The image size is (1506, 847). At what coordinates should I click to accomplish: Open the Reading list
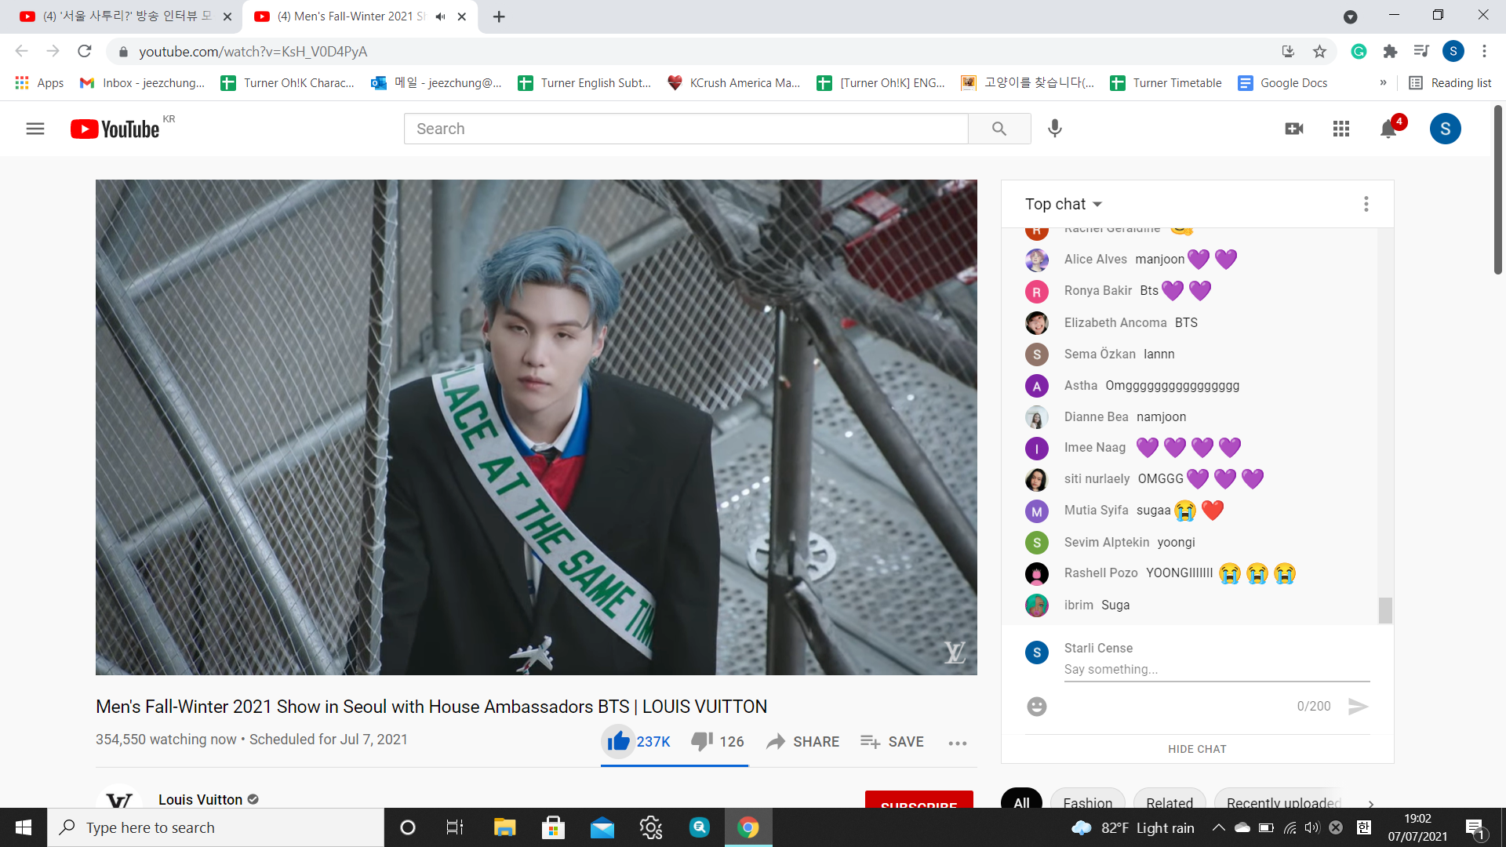[1450, 82]
